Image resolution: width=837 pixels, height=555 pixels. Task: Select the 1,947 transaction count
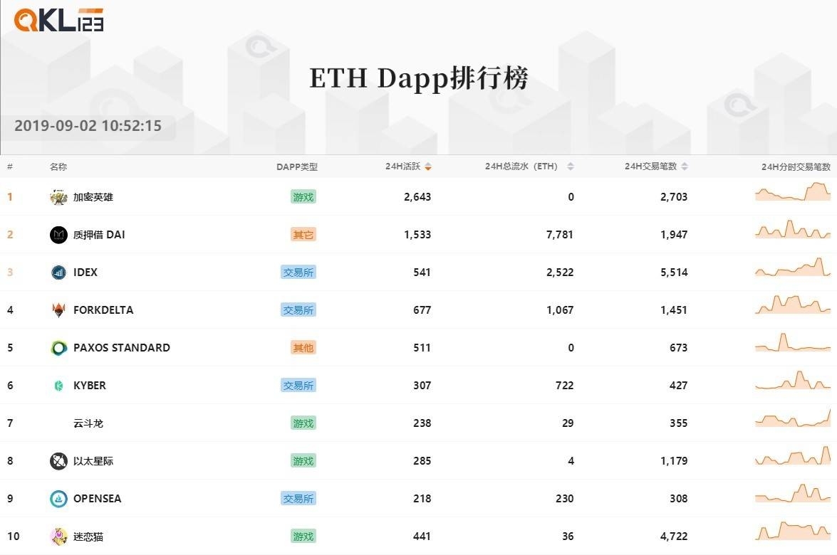[x=674, y=235]
